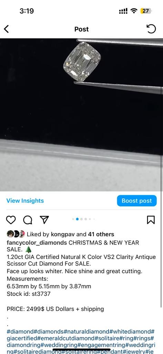Like the post with heart icon
The width and height of the screenshot is (163, 354).
(11, 220)
